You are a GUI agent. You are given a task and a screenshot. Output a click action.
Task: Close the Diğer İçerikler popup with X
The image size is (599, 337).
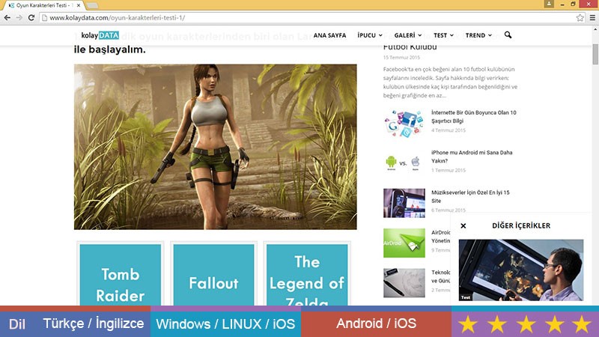[463, 226]
